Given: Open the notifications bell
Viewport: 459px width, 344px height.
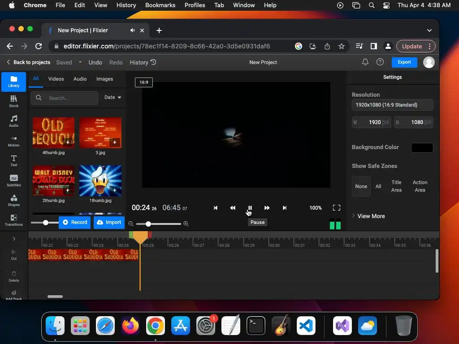Looking at the screenshot, I should 365,62.
